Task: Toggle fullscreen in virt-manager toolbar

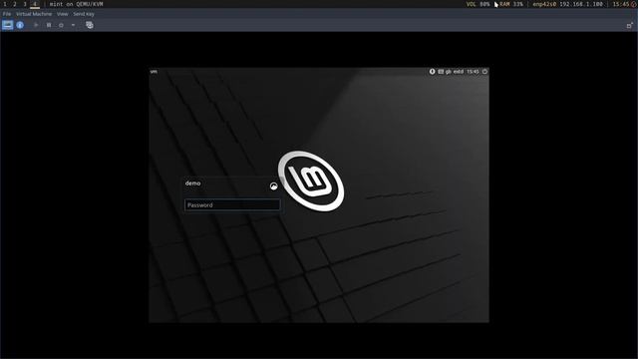Action: pyautogui.click(x=629, y=25)
